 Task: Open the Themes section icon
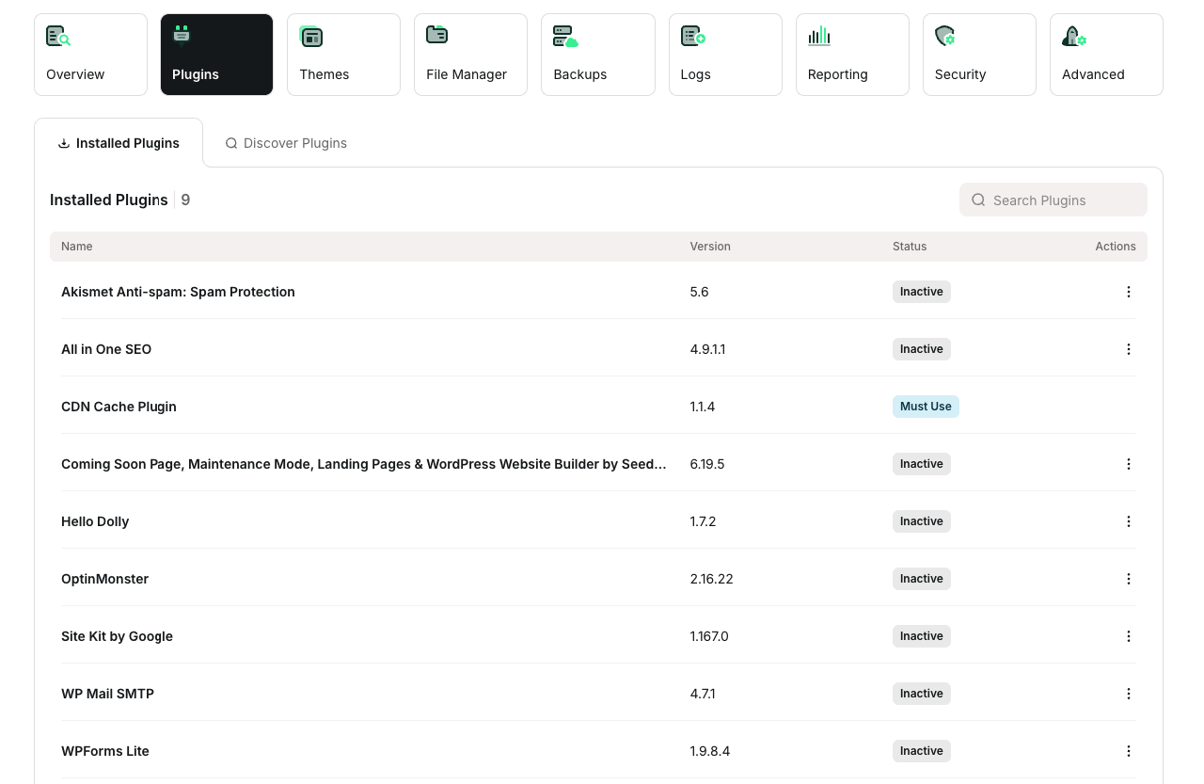[x=311, y=37]
